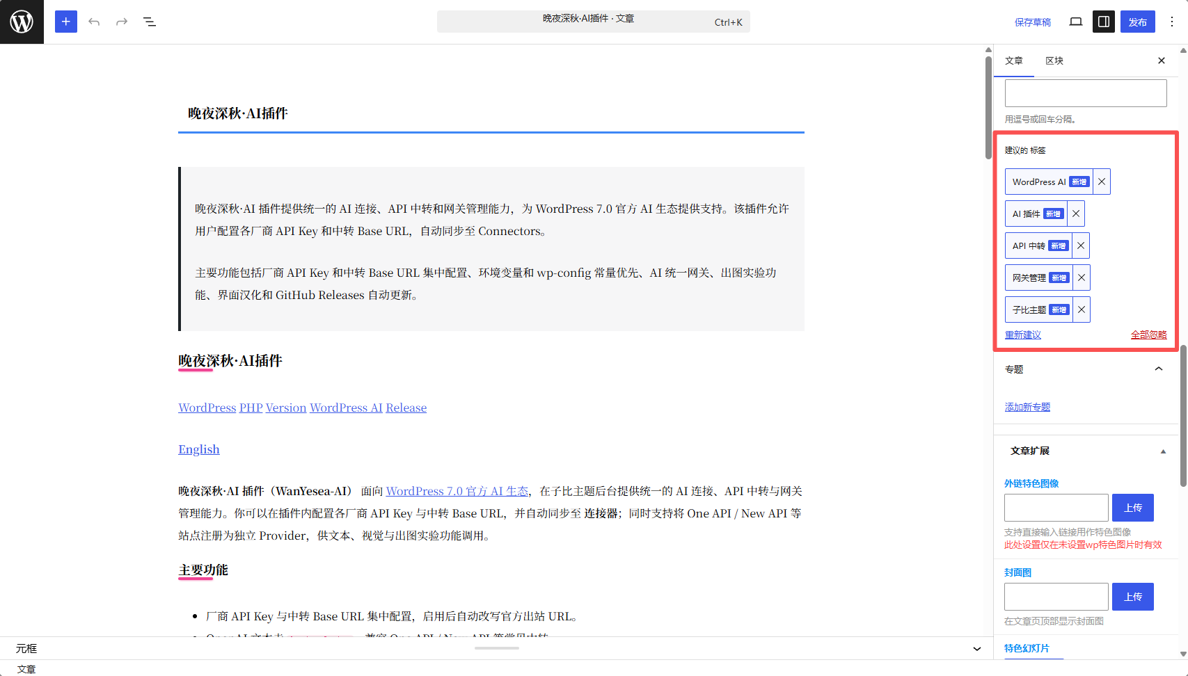The width and height of the screenshot is (1188, 676).
Task: Click the 外链特色图像 label
Action: click(x=1031, y=483)
